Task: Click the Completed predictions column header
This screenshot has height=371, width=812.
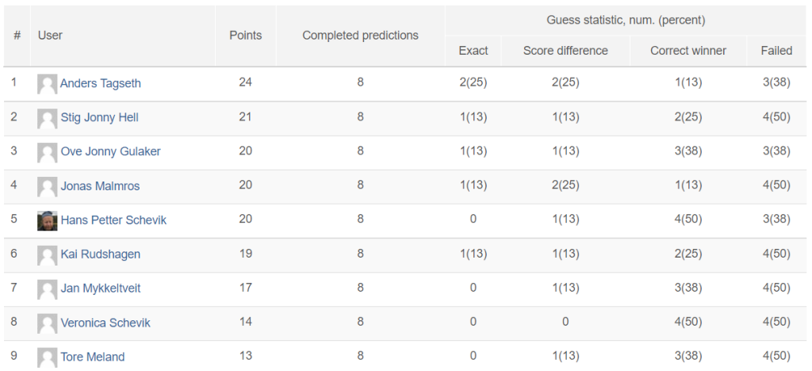Action: pos(361,35)
